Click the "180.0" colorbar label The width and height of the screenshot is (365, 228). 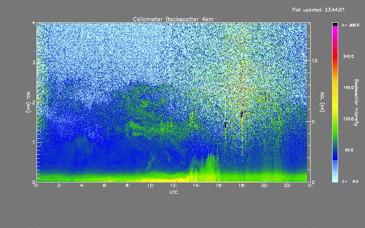point(349,88)
